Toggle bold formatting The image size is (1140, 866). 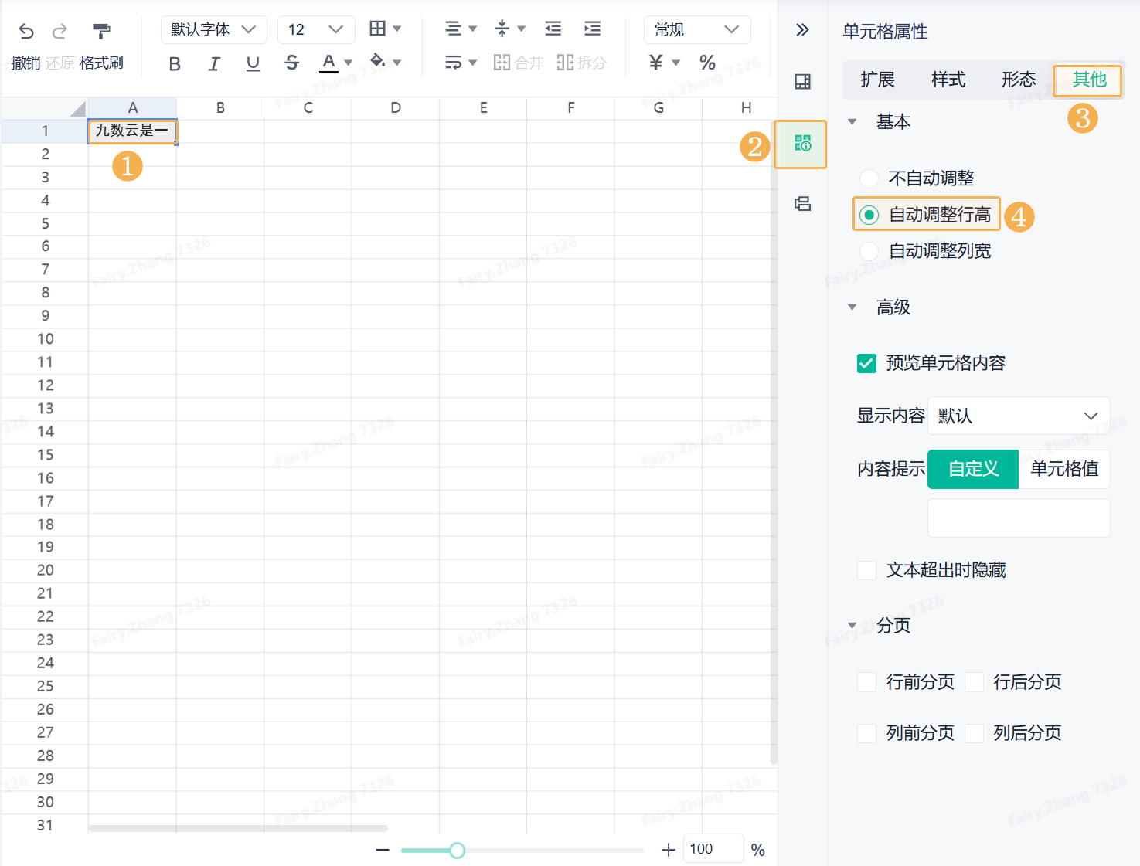pos(175,63)
